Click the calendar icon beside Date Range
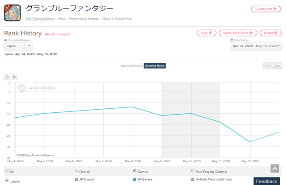Screen dimensions: 286x185 [x=232, y=40]
